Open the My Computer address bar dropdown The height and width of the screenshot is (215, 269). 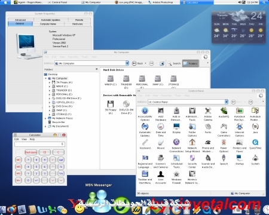(x=127, y=63)
